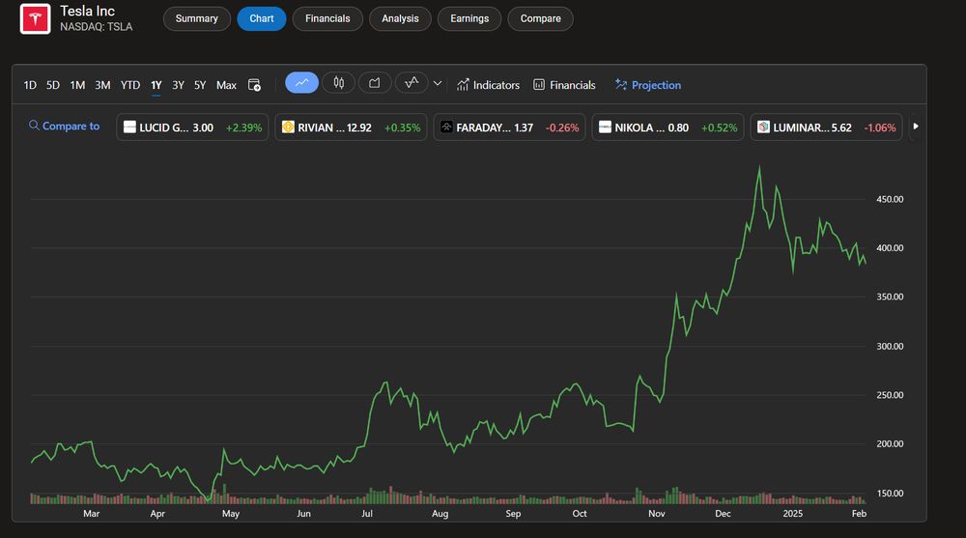Select the 1D time range
966x538 pixels.
(x=30, y=85)
